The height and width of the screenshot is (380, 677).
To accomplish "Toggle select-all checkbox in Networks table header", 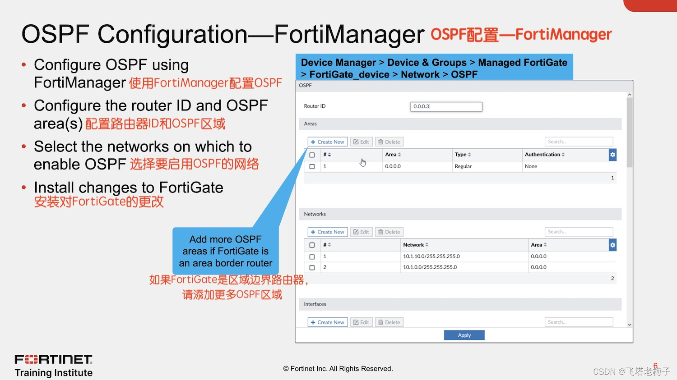I will (x=312, y=245).
